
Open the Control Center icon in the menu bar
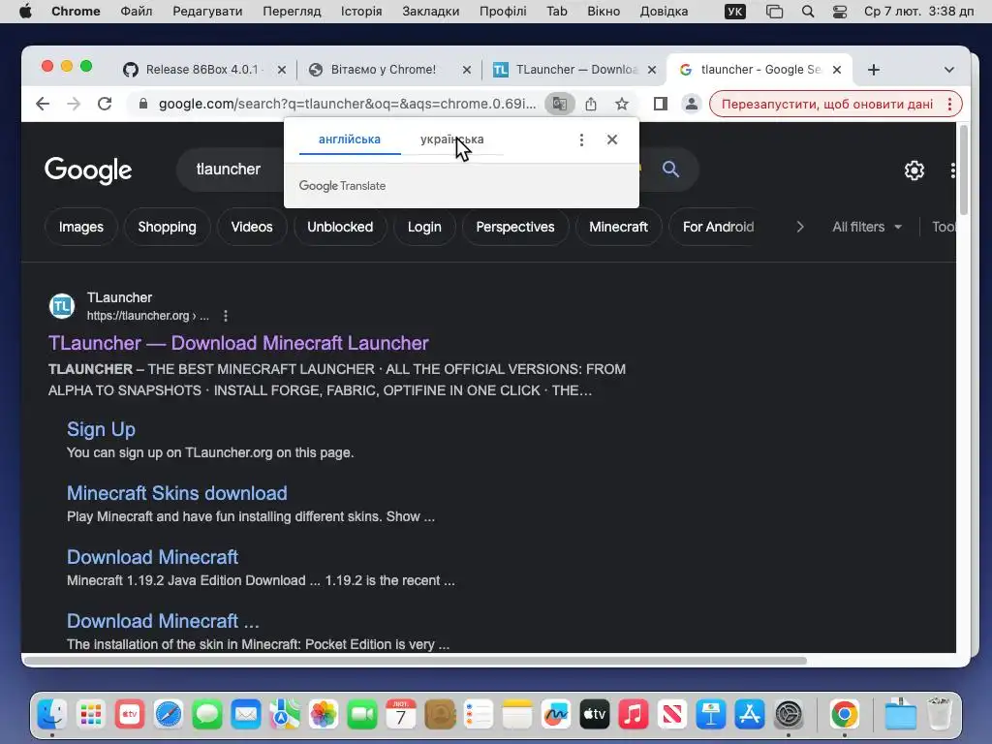(x=840, y=12)
